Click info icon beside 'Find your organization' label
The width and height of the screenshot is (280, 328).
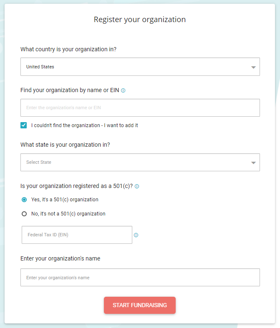pyautogui.click(x=123, y=90)
